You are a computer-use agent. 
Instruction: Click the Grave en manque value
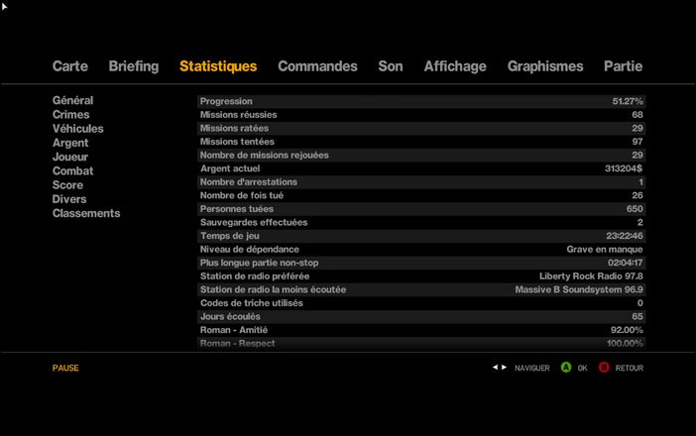[605, 250]
